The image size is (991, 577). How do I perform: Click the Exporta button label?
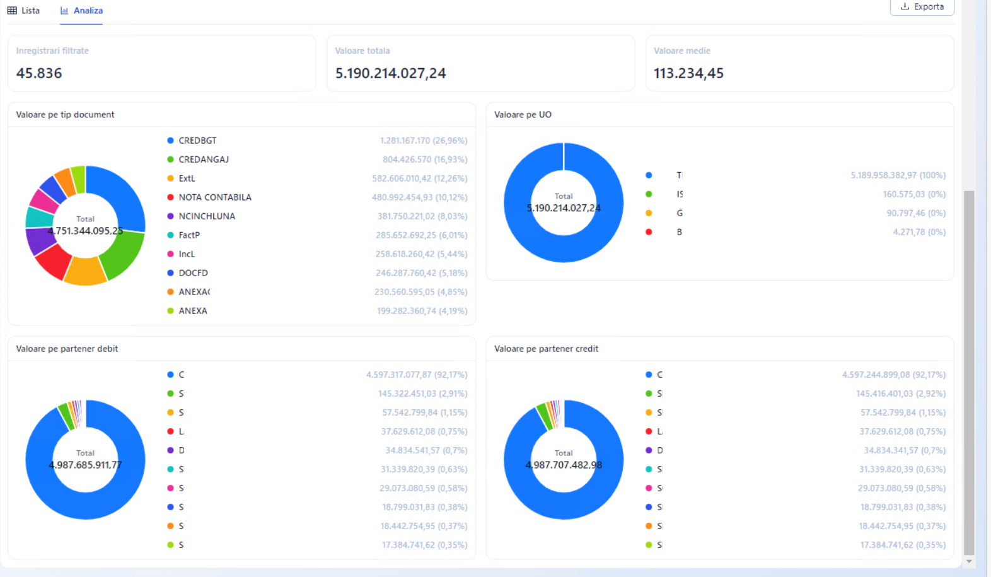pyautogui.click(x=929, y=6)
